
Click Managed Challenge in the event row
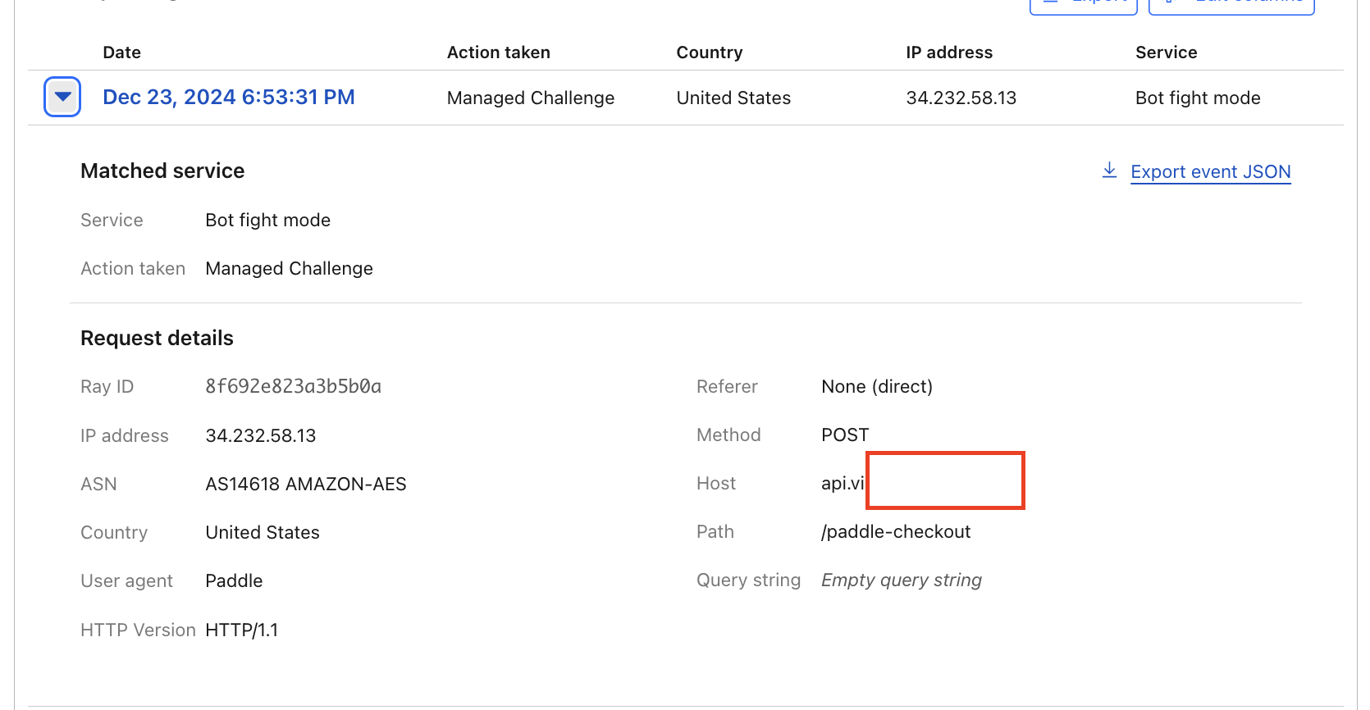(x=530, y=98)
